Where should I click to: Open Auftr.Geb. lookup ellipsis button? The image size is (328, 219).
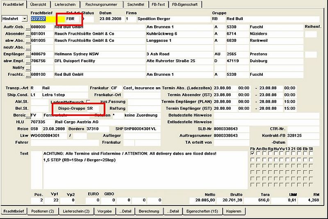(x=28, y=27)
